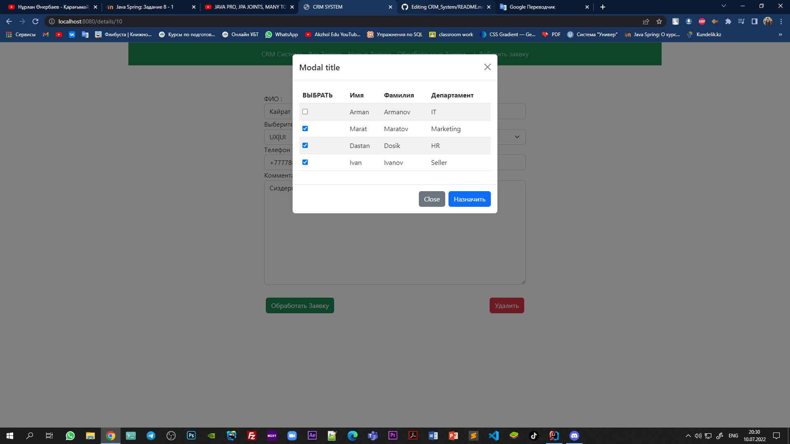
Task: Open a new browser tab with plus icon
Action: (603, 7)
